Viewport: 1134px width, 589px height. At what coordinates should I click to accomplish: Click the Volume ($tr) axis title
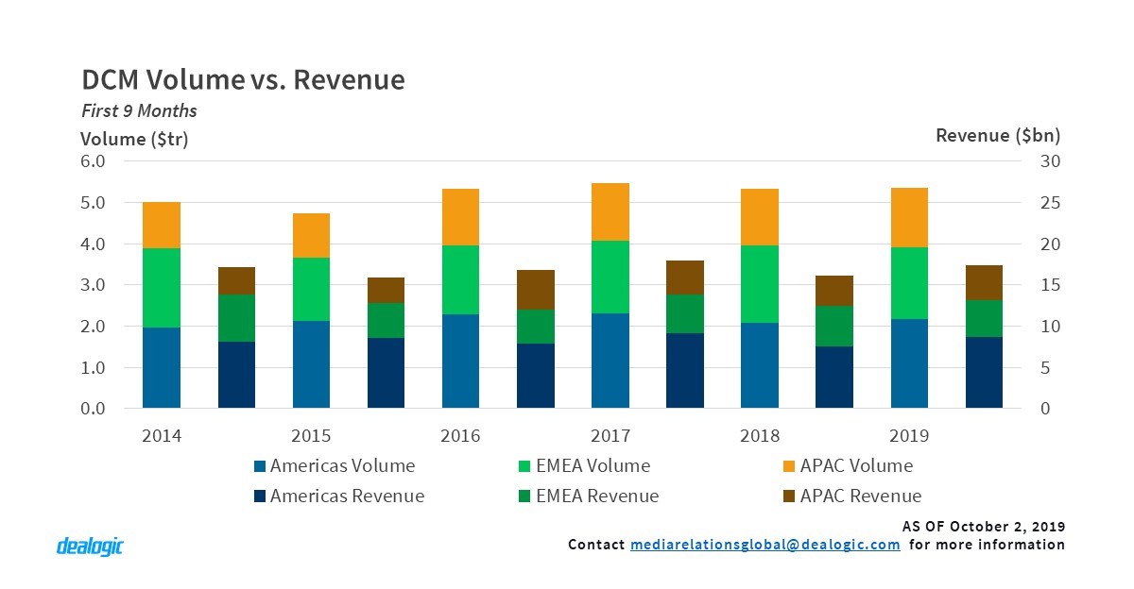[135, 139]
